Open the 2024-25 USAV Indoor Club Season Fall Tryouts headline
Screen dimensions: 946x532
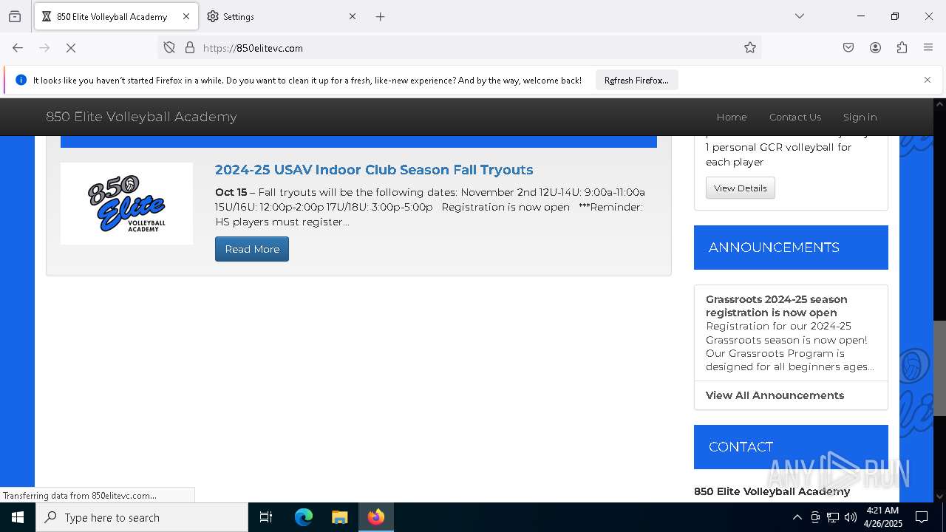374,170
